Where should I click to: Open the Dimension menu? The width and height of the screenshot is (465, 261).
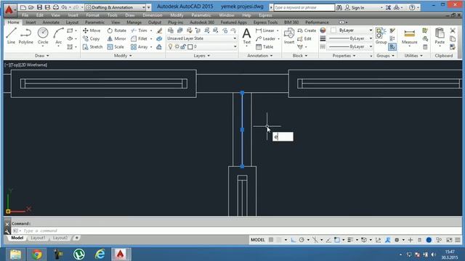(153, 15)
